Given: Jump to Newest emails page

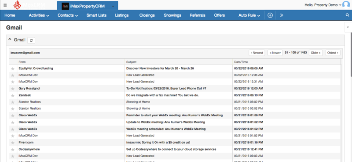Looking at the screenshot, I should point(257,53).
